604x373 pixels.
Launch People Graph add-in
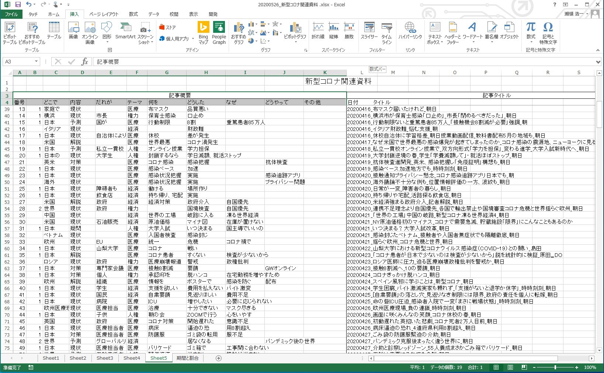coord(219,33)
